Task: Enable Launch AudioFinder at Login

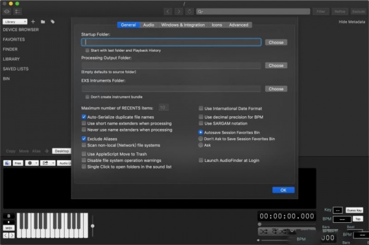Action: 200,160
